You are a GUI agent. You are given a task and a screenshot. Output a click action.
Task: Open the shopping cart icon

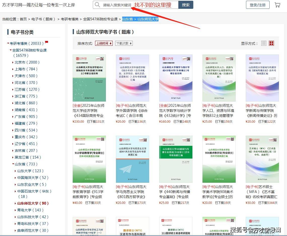(277, 5)
